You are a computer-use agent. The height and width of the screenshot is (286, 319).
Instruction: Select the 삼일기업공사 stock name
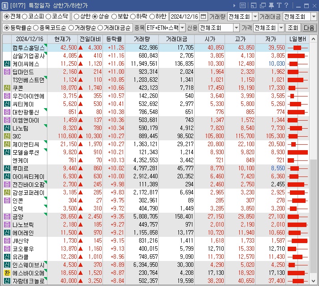29,56
